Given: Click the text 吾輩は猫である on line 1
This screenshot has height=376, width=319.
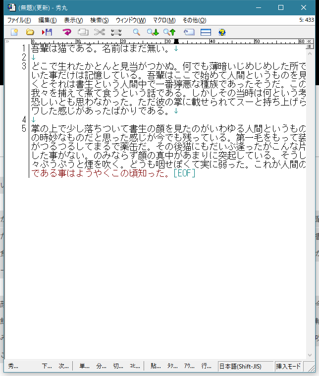Looking at the screenshot, I should pos(62,49).
